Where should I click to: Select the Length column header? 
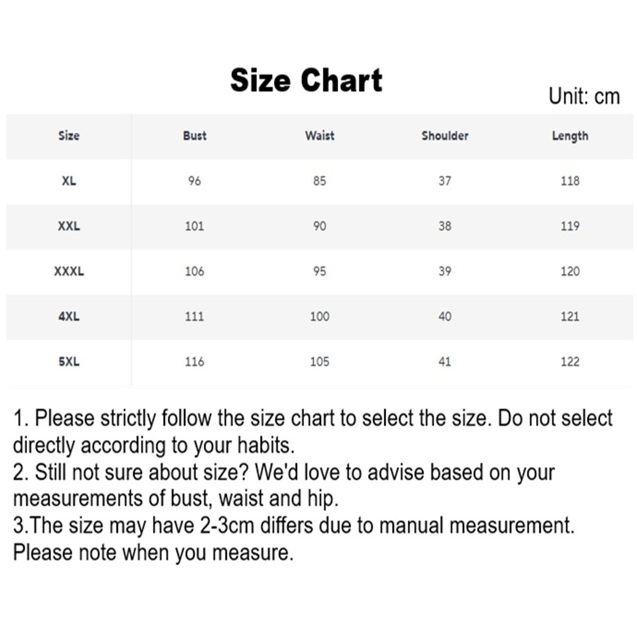(570, 136)
